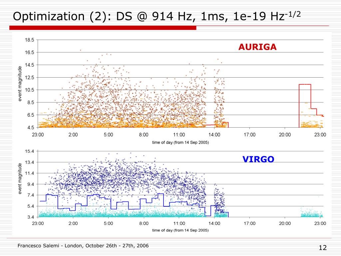This screenshot has width=341, height=256.
Task: Click the "17:00" time label on the AURIGA chart
Action: coord(249,135)
